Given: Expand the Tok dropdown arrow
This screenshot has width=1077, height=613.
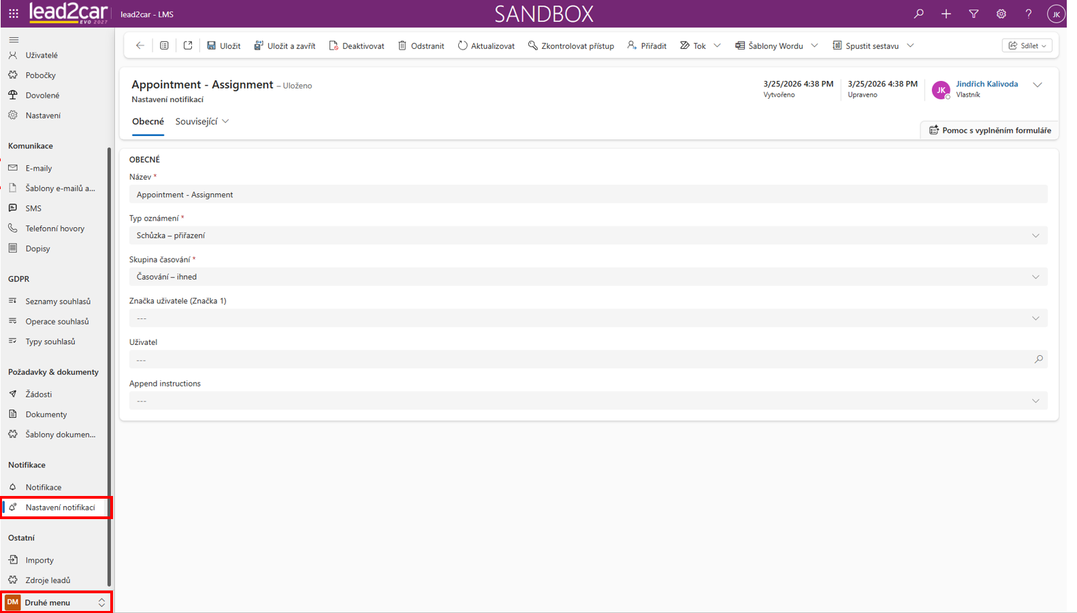Looking at the screenshot, I should point(717,46).
